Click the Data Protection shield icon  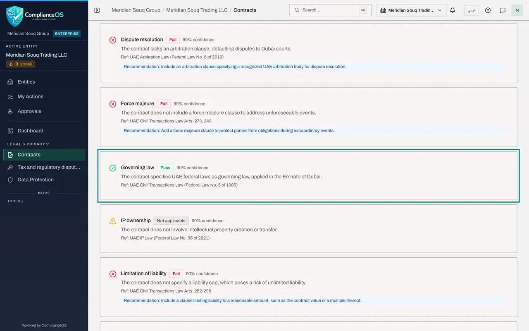click(10, 180)
